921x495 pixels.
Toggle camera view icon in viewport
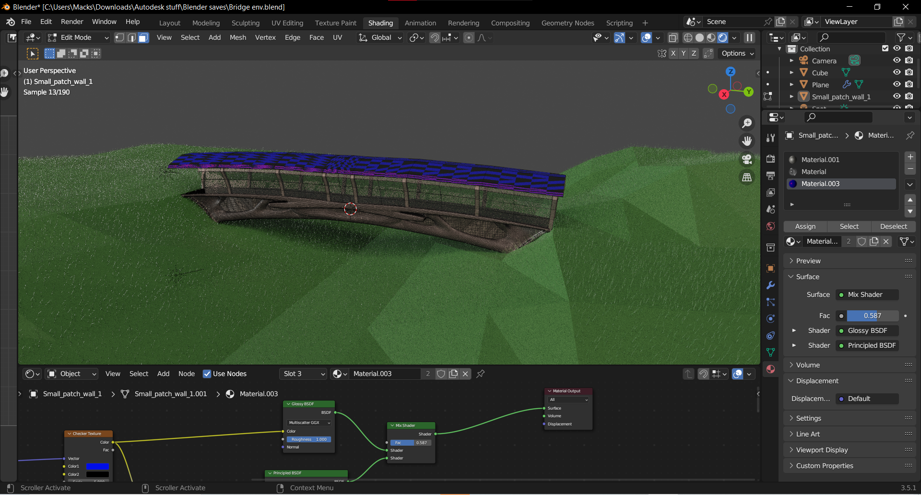tap(747, 159)
